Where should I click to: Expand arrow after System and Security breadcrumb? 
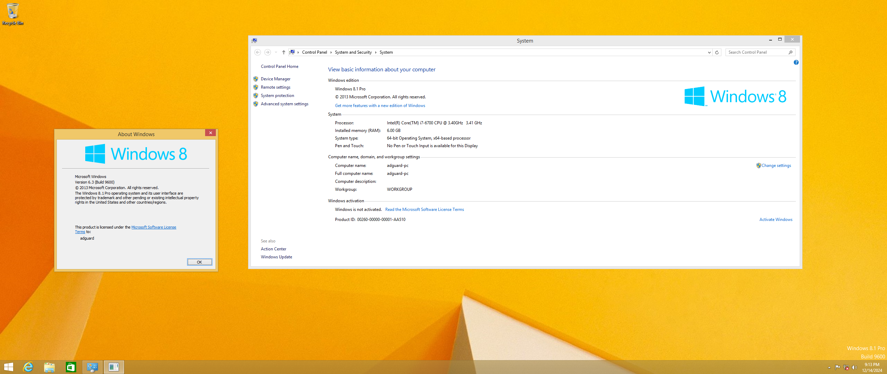(376, 52)
